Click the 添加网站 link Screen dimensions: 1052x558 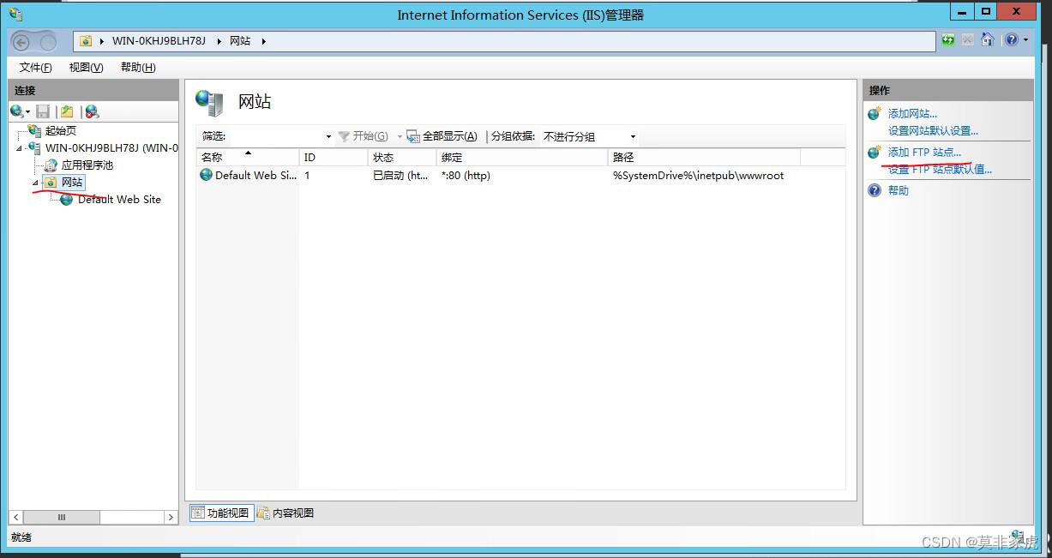pyautogui.click(x=912, y=113)
